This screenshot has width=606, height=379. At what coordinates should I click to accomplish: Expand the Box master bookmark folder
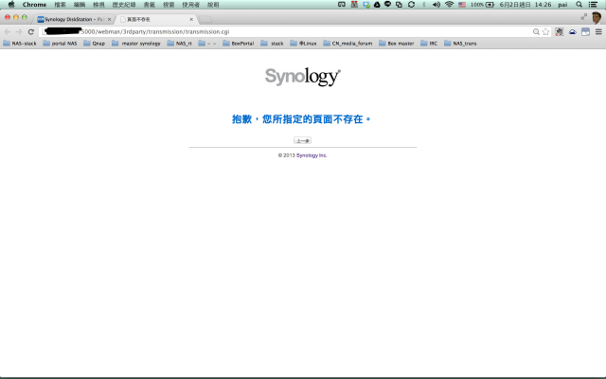click(397, 44)
